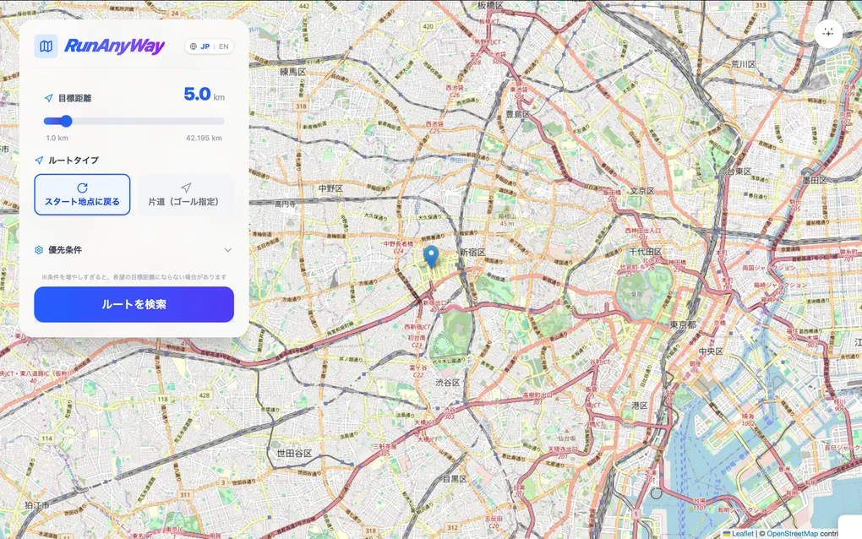Click the distance slider's blue handle

(66, 121)
